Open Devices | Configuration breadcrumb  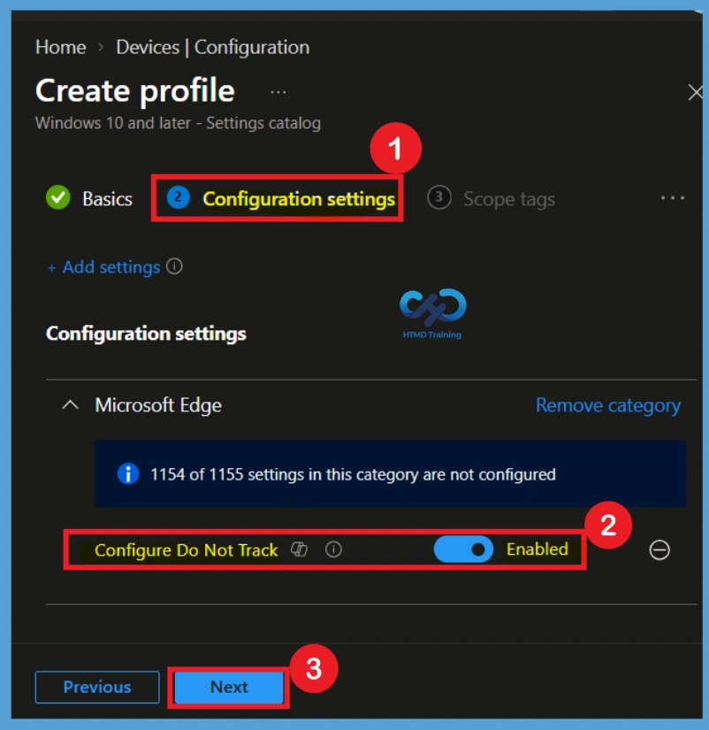212,48
